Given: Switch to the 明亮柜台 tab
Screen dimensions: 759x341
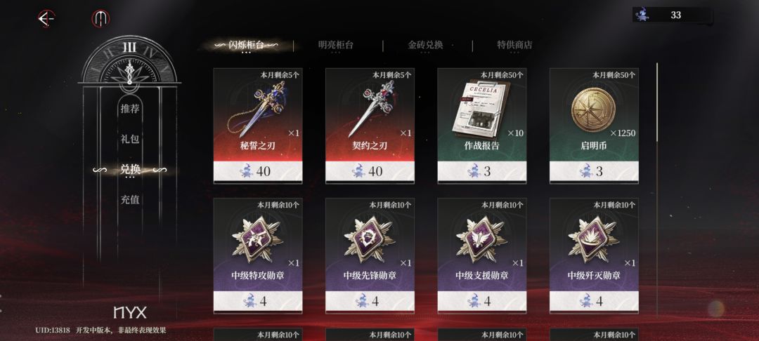Looking at the screenshot, I should (336, 46).
